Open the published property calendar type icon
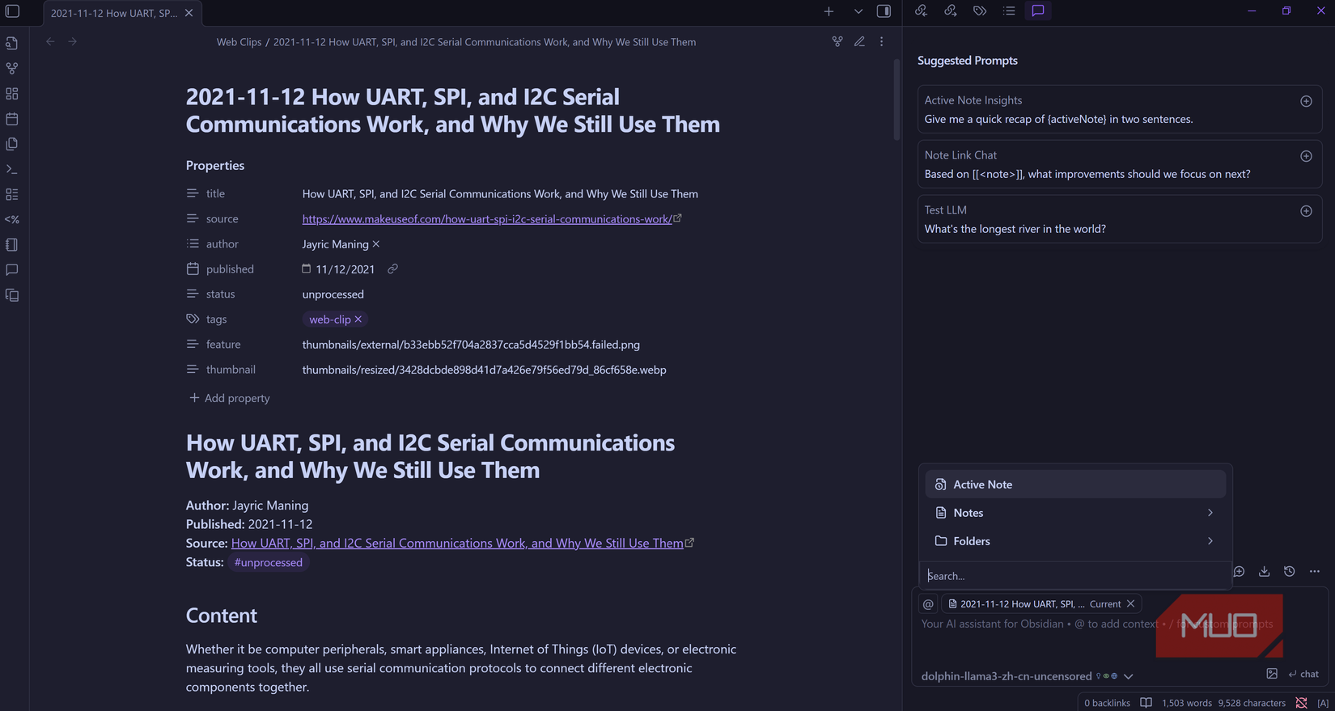Image resolution: width=1335 pixels, height=711 pixels. (193, 269)
